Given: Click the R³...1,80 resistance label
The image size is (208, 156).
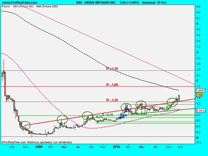Looking at the screenshot, I should point(112,85).
